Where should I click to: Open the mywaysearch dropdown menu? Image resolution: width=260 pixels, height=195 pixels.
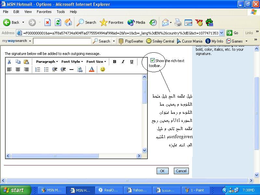30,41
